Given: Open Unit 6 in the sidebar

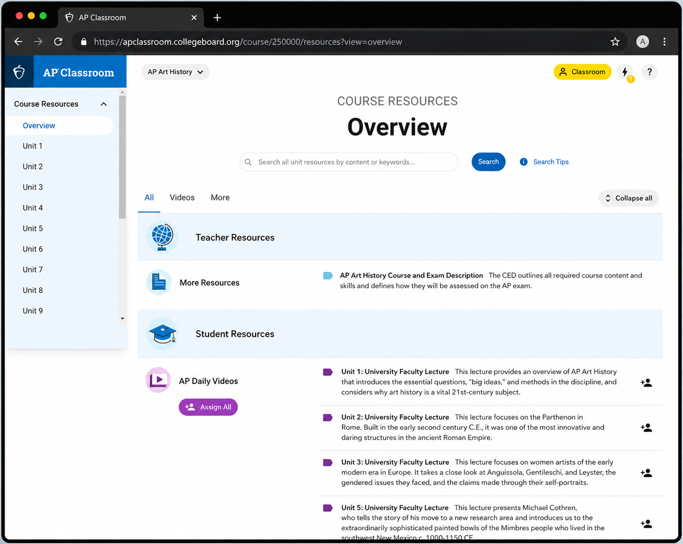Looking at the screenshot, I should [x=33, y=249].
